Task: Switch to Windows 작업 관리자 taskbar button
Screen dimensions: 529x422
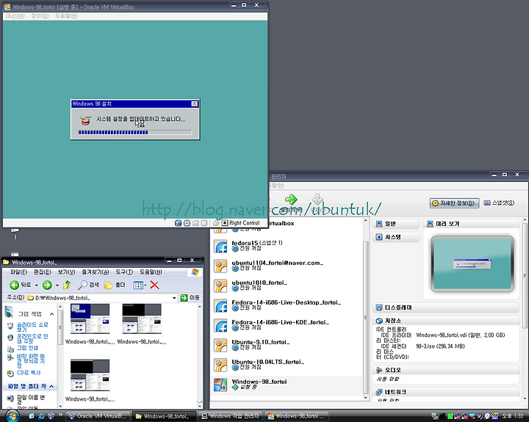Action: [x=231, y=416]
